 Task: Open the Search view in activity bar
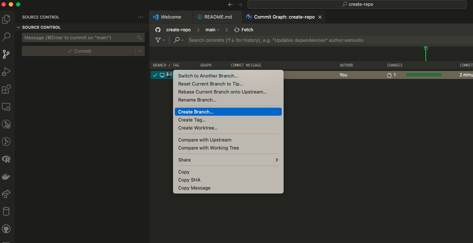[x=6, y=36]
